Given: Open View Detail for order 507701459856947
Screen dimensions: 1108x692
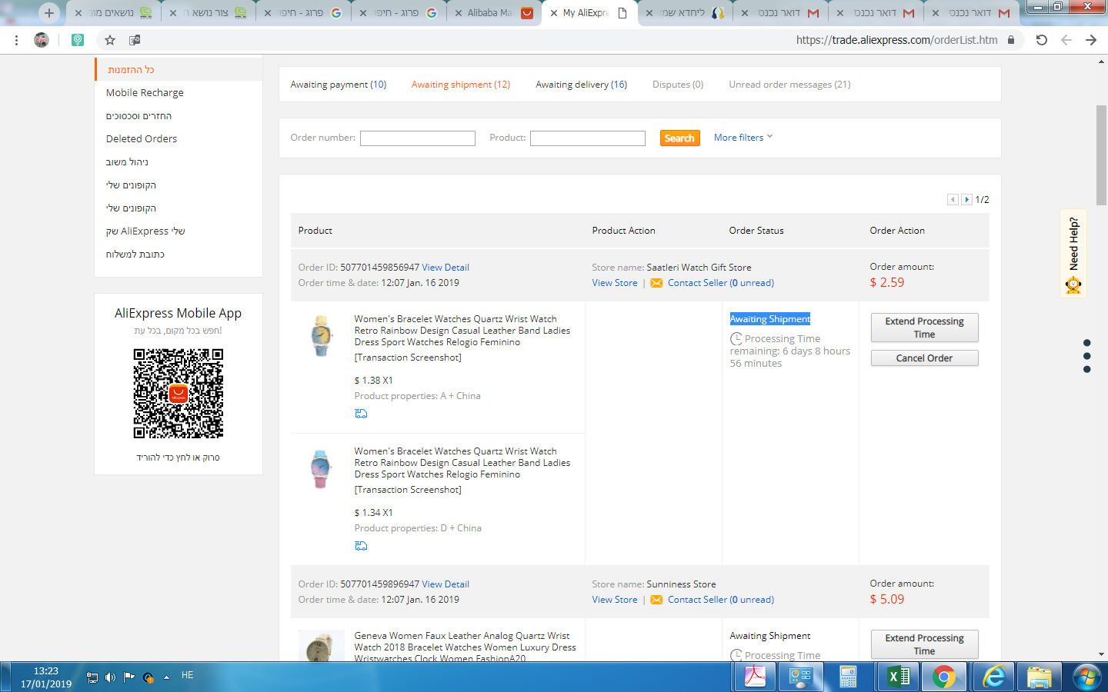Looking at the screenshot, I should [x=445, y=268].
